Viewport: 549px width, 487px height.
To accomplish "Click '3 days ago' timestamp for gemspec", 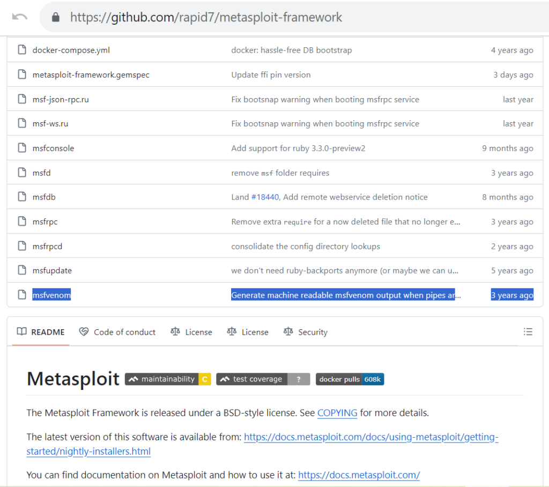I will 513,75.
